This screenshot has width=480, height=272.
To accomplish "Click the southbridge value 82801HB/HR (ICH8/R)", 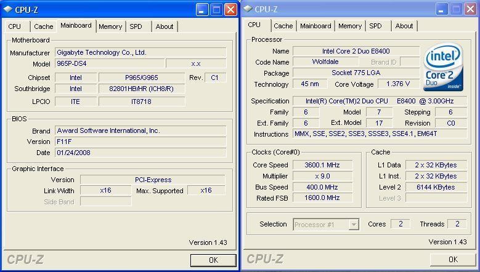I will pyautogui.click(x=142, y=89).
